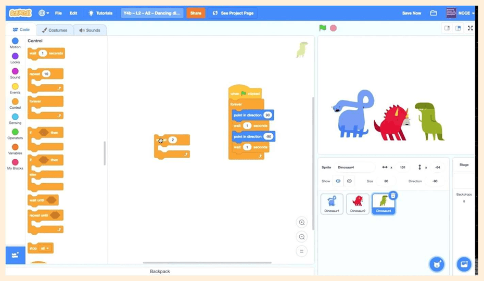Zoom out on the code workspace
Image resolution: width=484 pixels, height=281 pixels.
(x=301, y=237)
